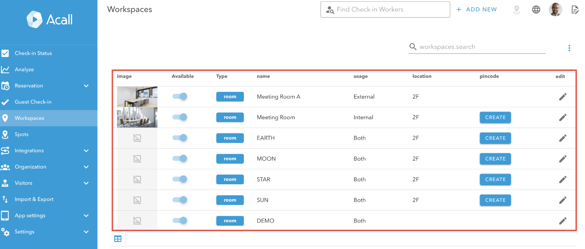Toggle availability for SUN room
Image resolution: width=585 pixels, height=249 pixels.
(180, 200)
